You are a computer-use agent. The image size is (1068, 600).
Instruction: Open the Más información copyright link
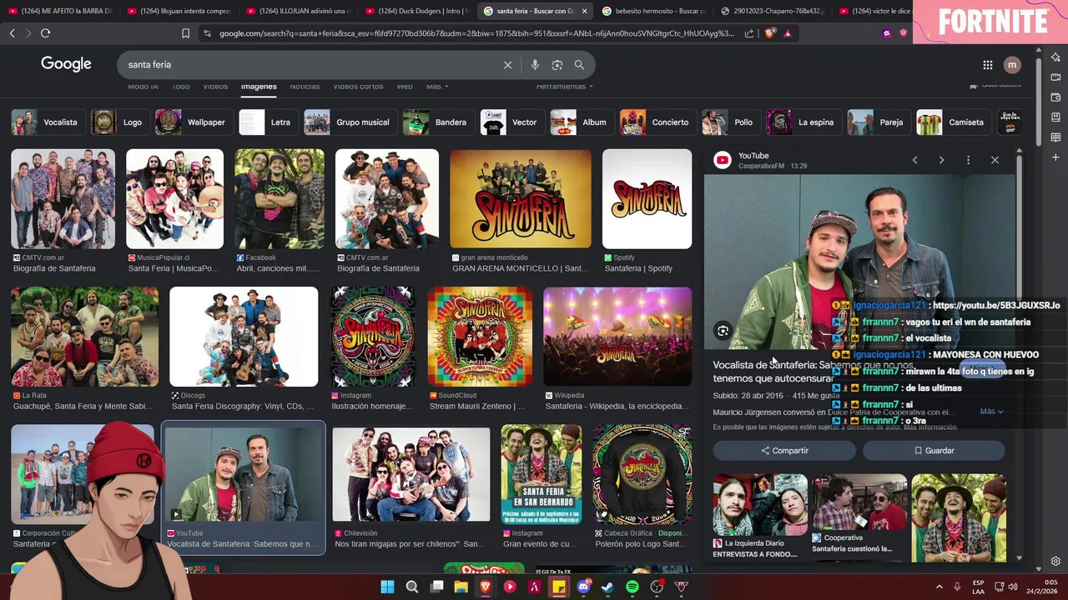pyautogui.click(x=930, y=427)
